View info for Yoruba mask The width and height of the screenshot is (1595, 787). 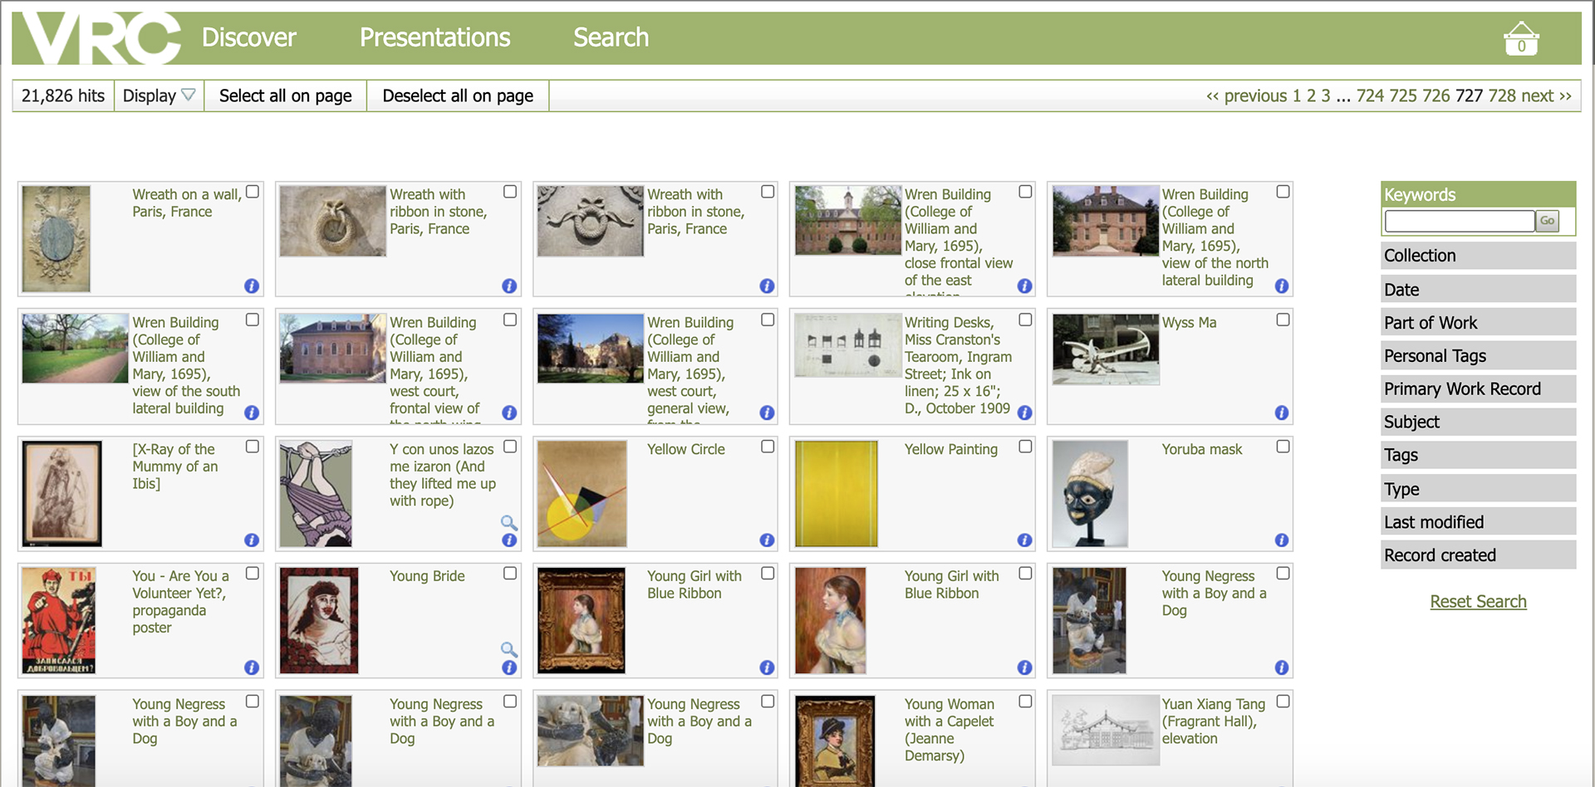(1282, 540)
